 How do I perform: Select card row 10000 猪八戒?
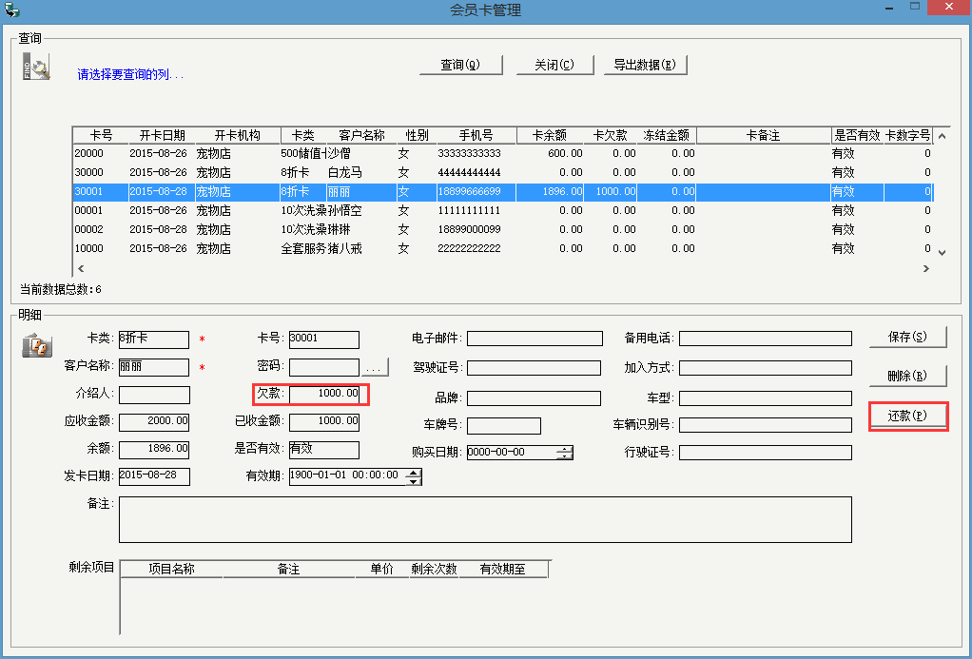[x=503, y=248]
